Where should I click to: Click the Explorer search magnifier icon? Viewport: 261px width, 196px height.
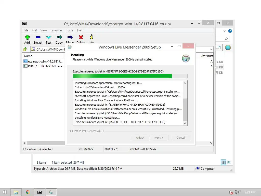coord(226,39)
